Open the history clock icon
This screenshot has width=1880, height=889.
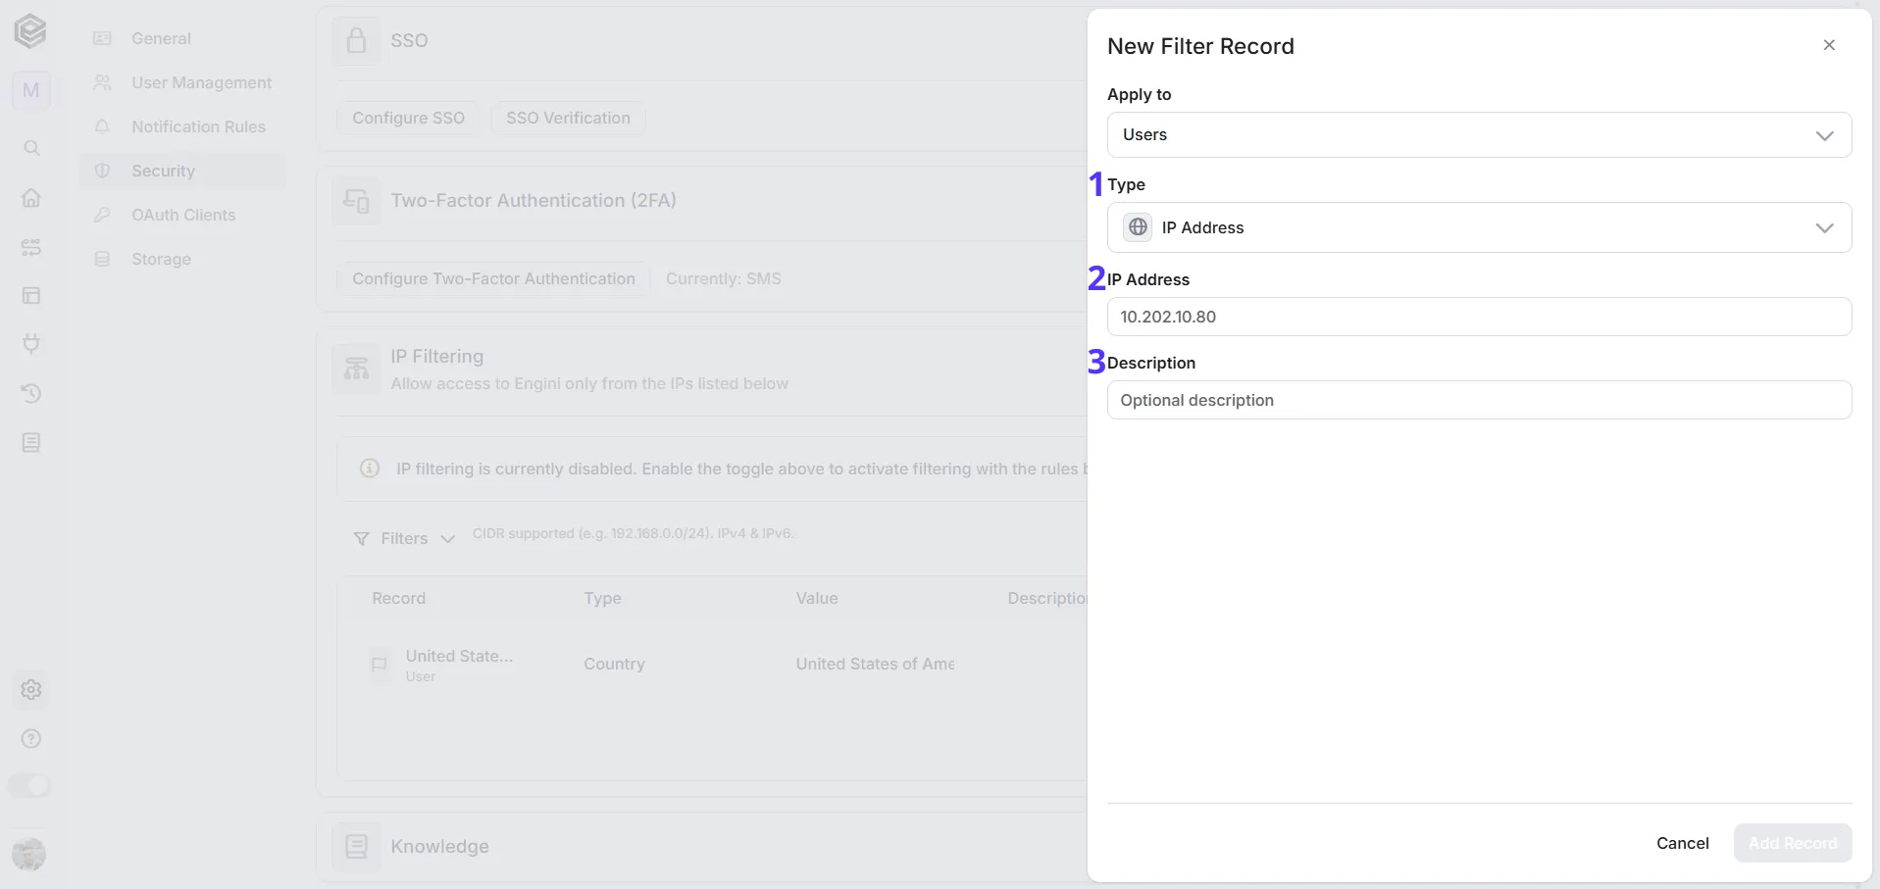[x=31, y=393]
